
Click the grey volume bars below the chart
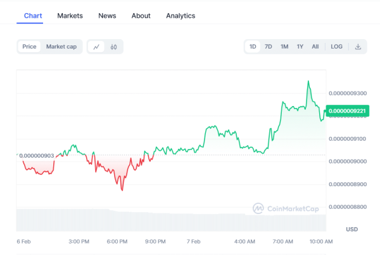pyautogui.click(x=171, y=221)
